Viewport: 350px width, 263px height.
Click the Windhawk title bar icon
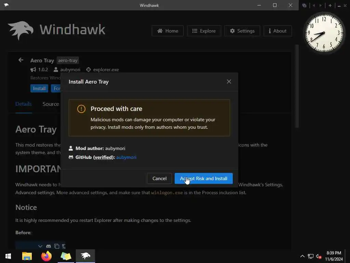[6, 5]
